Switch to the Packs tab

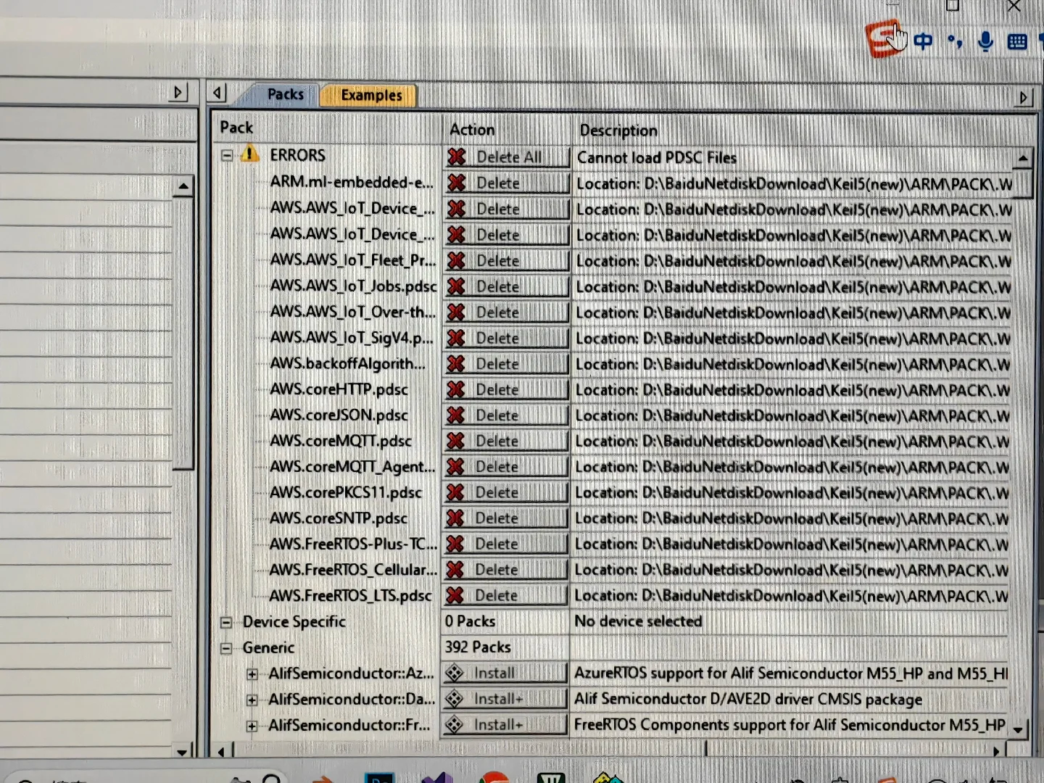coord(285,94)
